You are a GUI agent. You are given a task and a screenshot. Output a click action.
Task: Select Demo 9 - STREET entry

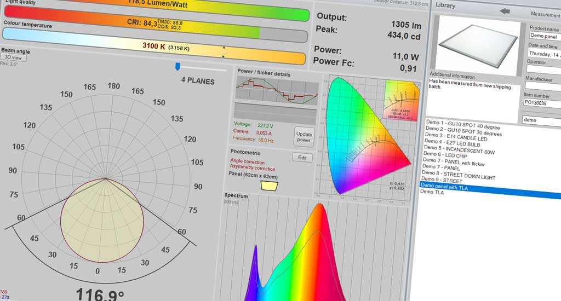[442, 180]
